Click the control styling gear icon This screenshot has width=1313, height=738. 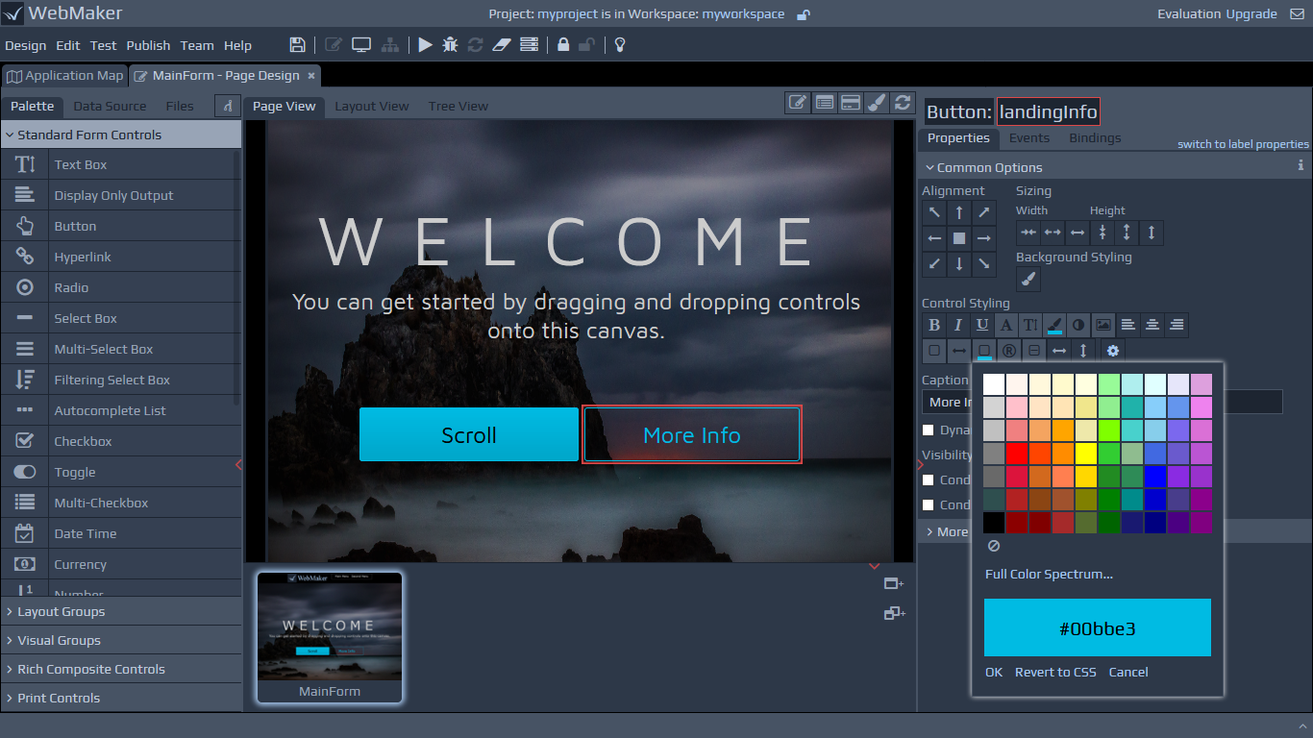[x=1113, y=351]
